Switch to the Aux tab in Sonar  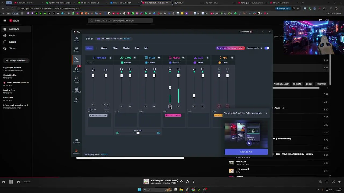tap(137, 48)
